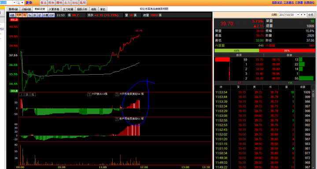This screenshot has height=169, width=317.
Task: Open the 看法 toolbar button
Action: point(43,3)
